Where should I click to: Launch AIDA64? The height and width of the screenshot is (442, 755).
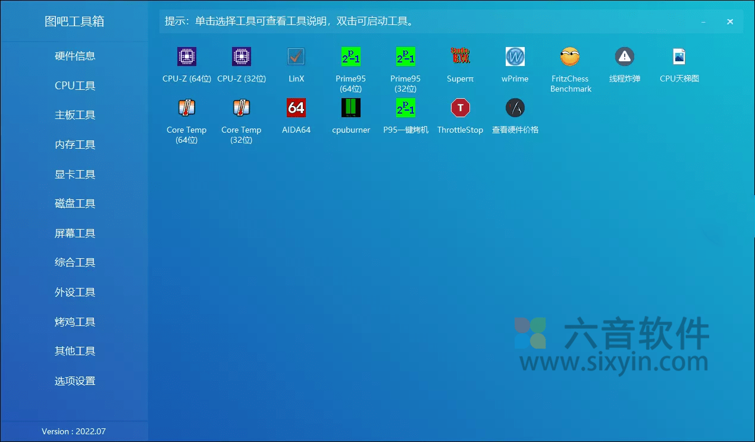point(296,108)
